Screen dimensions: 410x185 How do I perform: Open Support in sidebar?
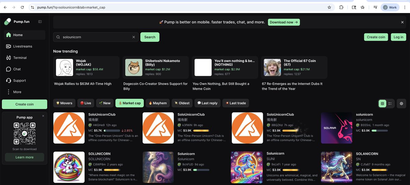coord(25,80)
